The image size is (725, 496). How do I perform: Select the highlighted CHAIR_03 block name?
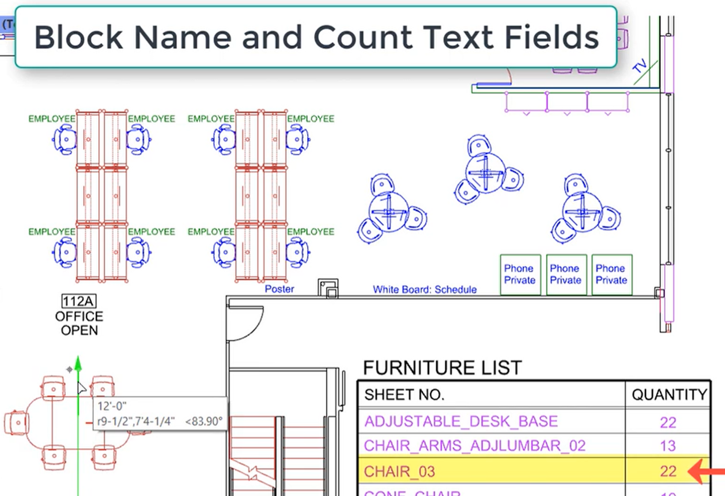pos(399,472)
